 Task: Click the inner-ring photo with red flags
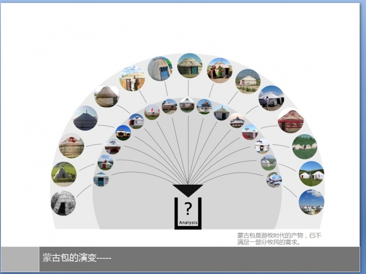click(x=152, y=112)
